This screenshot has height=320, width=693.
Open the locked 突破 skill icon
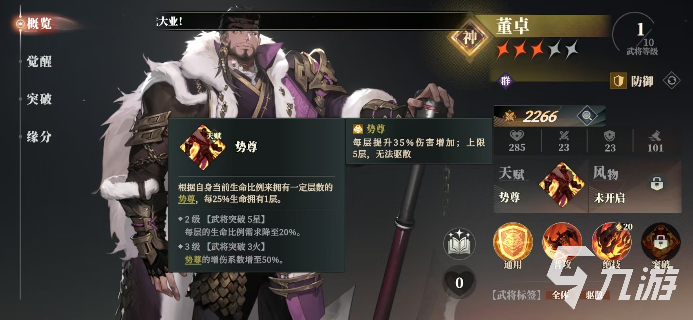661,243
